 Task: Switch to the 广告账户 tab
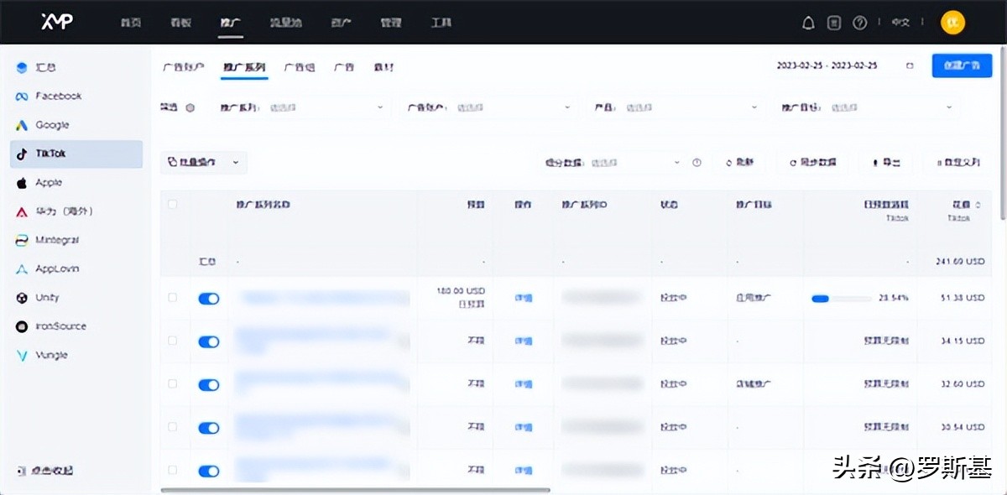[x=184, y=68]
